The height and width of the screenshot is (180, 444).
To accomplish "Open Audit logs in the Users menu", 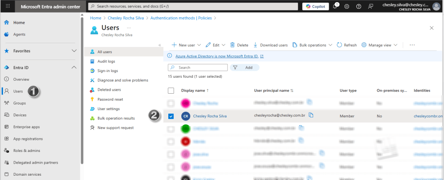I will (x=108, y=61).
